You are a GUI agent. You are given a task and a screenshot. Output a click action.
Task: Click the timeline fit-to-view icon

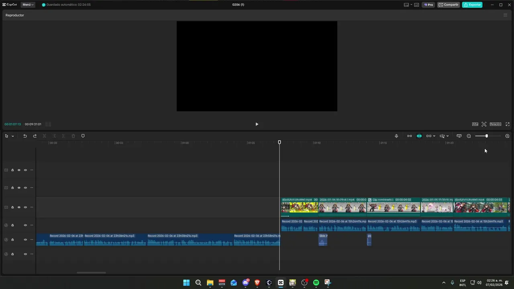coord(459,136)
